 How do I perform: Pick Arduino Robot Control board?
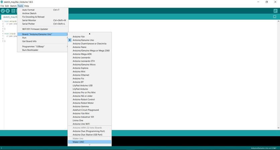point(89,99)
